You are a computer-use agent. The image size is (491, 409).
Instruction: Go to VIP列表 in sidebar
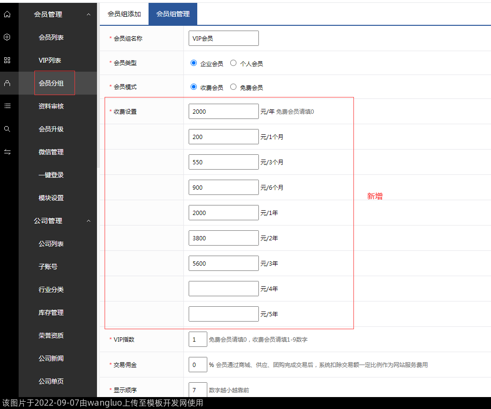coord(50,60)
